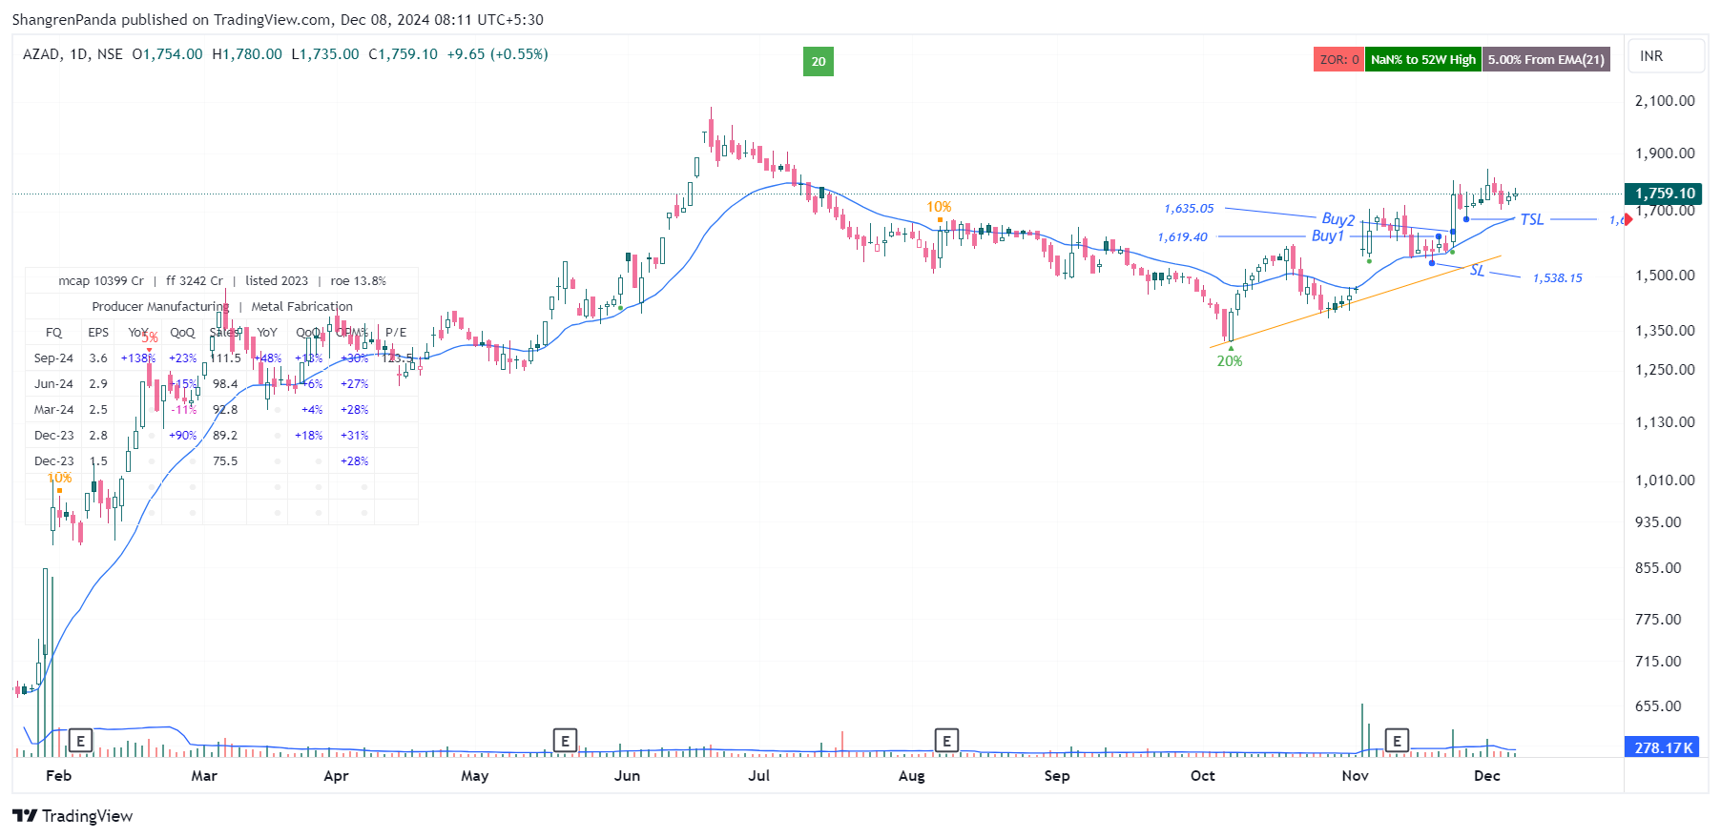Click the 1,900.00 price axis label

tap(1665, 153)
